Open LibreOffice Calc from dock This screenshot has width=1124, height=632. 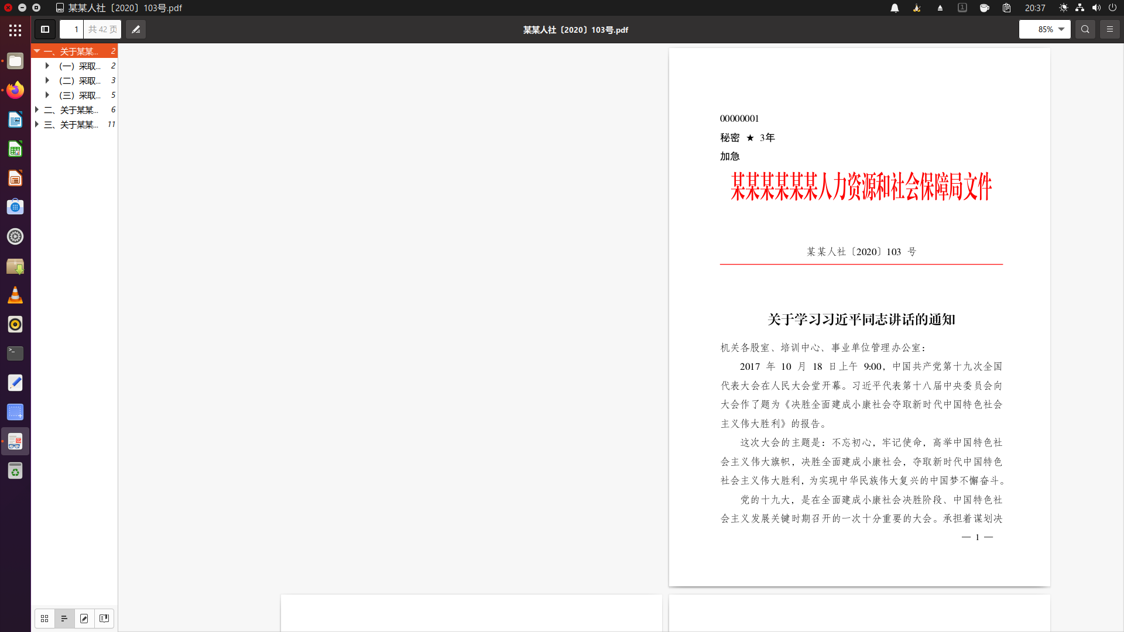(15, 149)
